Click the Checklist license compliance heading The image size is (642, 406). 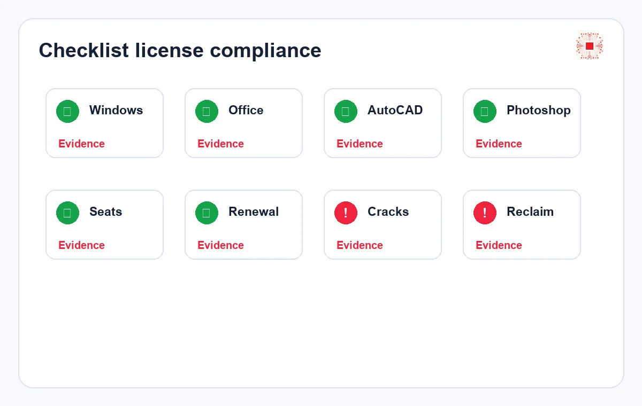click(180, 50)
